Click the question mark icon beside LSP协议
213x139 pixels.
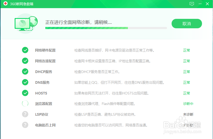(25, 114)
